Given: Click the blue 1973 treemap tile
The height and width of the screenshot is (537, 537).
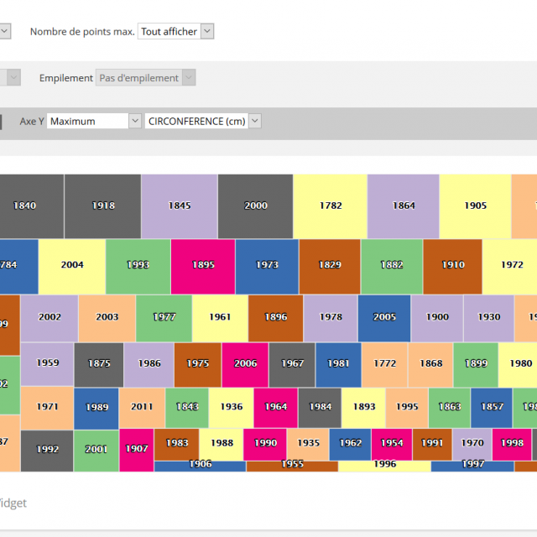Looking at the screenshot, I should click(267, 265).
